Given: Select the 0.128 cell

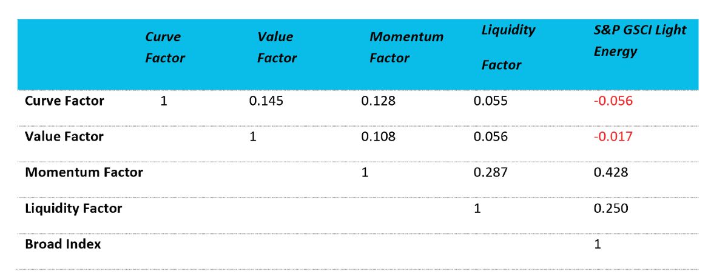Looking at the screenshot, I should pos(378,101).
